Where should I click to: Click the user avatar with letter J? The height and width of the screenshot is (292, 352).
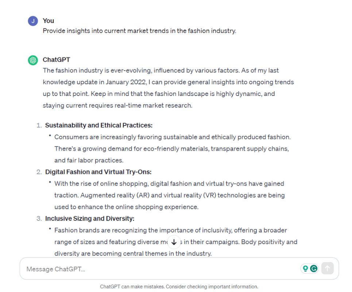(x=33, y=21)
